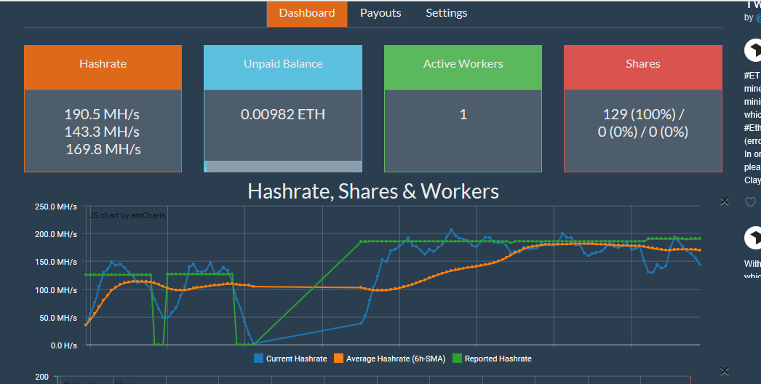Like the first tweet with the heart icon
This screenshot has height=384, width=761.
(x=751, y=202)
